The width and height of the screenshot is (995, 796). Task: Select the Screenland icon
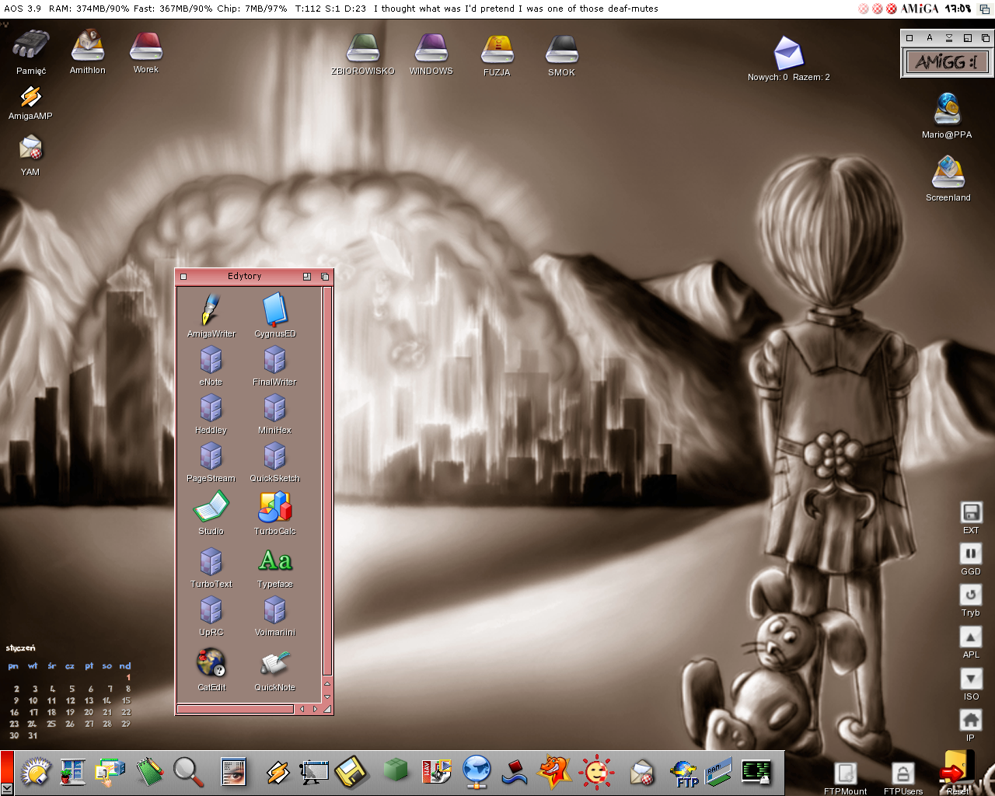[948, 172]
